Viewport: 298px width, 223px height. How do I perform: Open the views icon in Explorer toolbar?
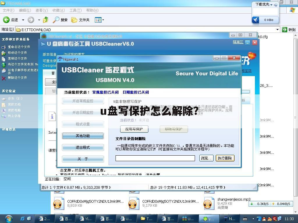(98, 20)
